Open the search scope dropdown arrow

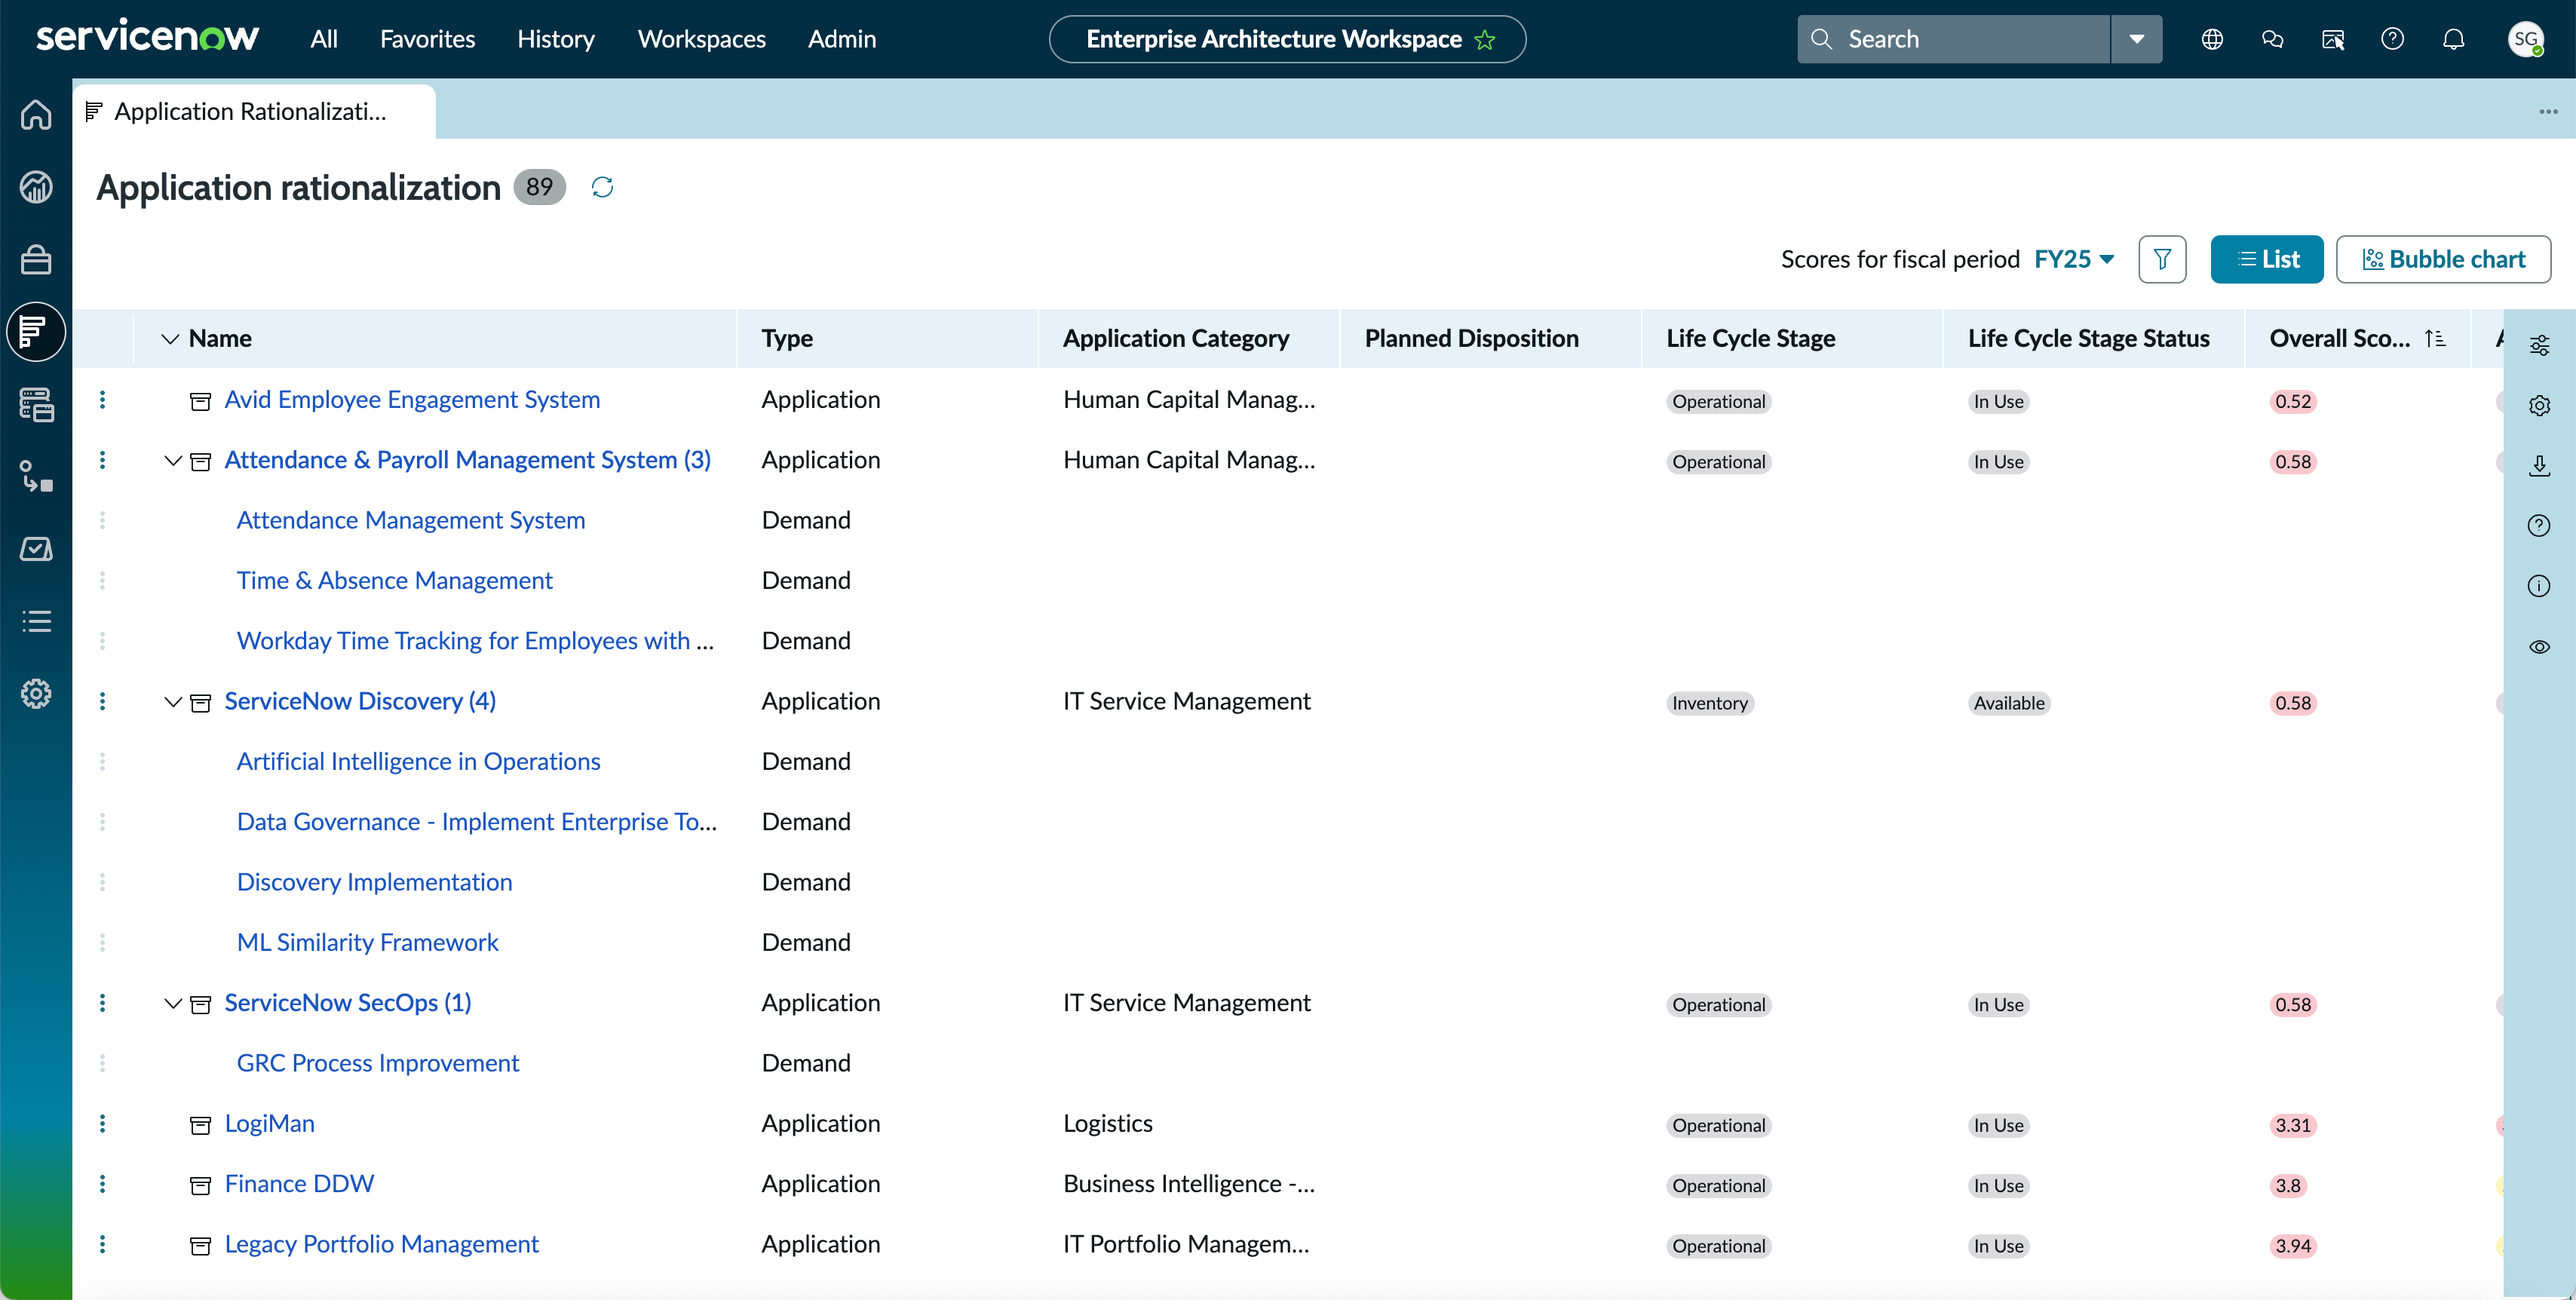(2137, 39)
